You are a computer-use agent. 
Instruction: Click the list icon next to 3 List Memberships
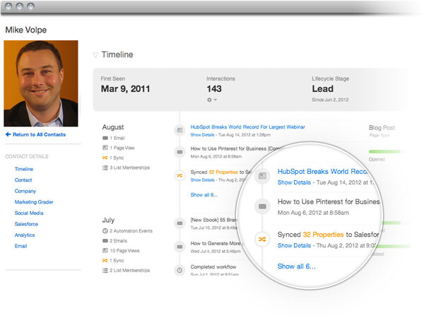pyautogui.click(x=105, y=167)
